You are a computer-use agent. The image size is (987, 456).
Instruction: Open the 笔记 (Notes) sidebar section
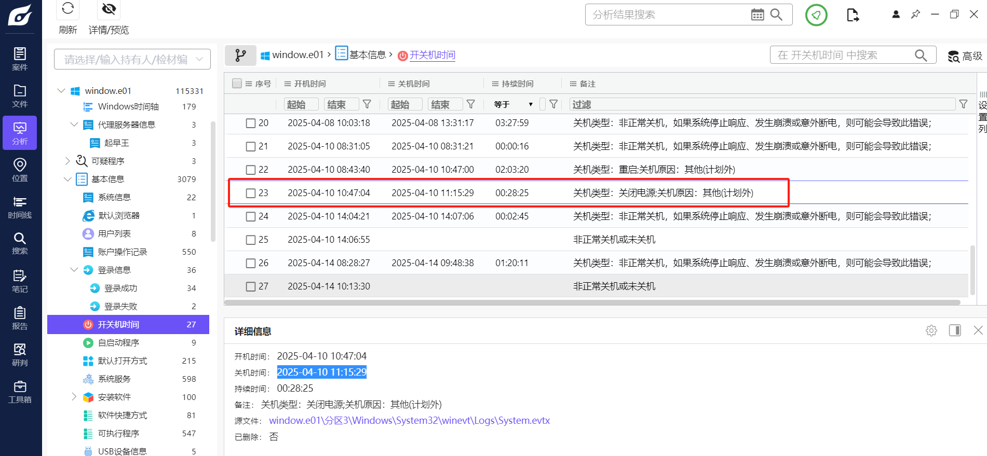20,281
